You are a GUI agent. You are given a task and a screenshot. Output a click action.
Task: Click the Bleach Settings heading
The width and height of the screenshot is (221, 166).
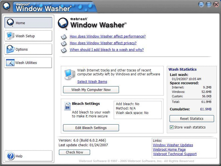(x=86, y=104)
